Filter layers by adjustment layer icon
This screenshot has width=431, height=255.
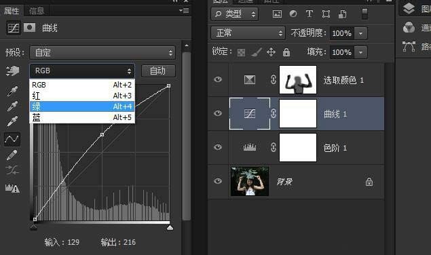click(x=293, y=14)
